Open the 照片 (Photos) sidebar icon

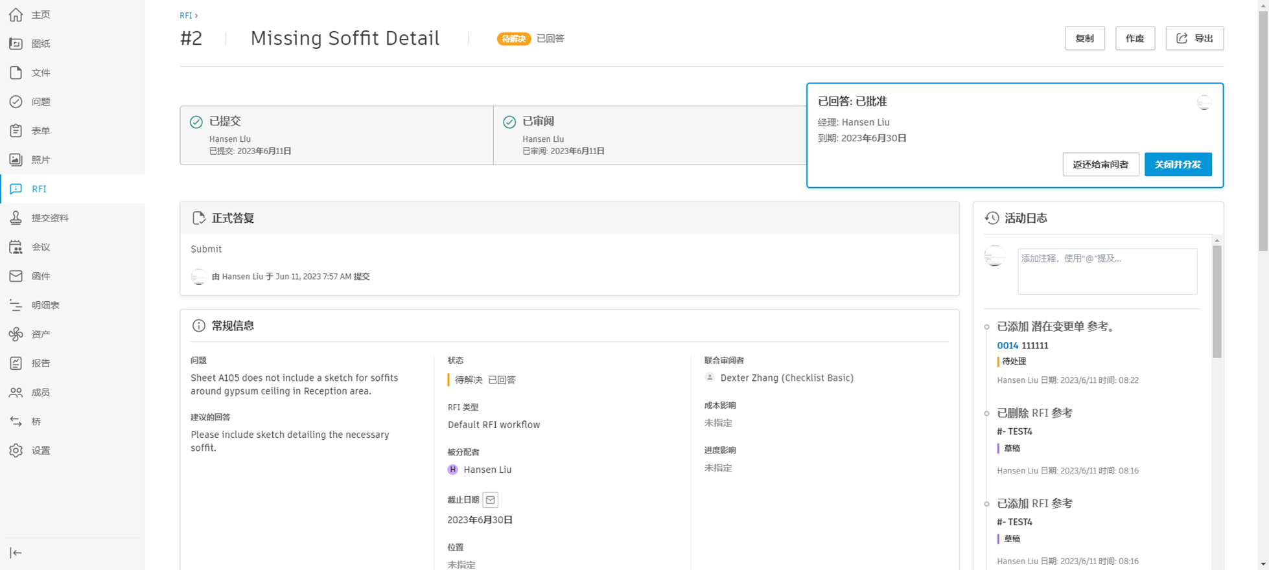16,160
